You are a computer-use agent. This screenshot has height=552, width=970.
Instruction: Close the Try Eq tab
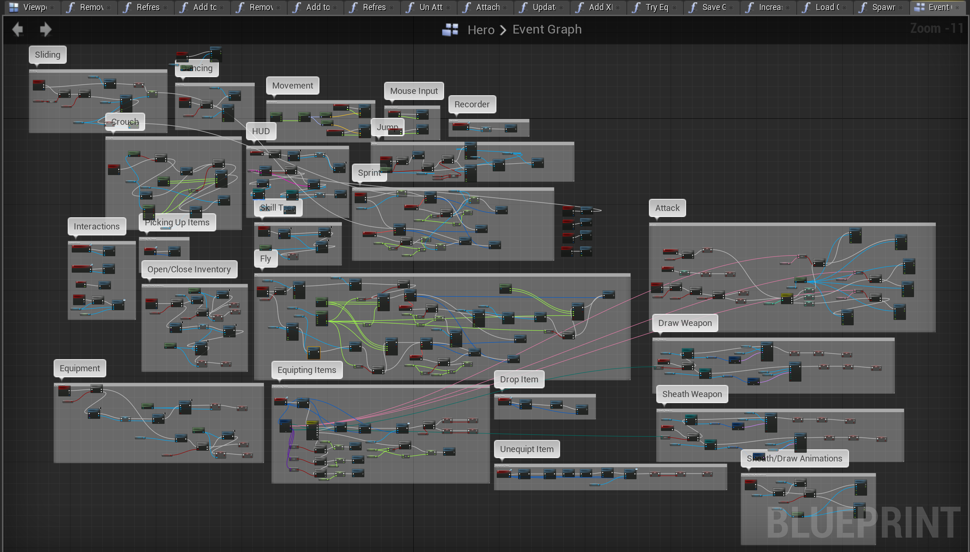coord(675,8)
